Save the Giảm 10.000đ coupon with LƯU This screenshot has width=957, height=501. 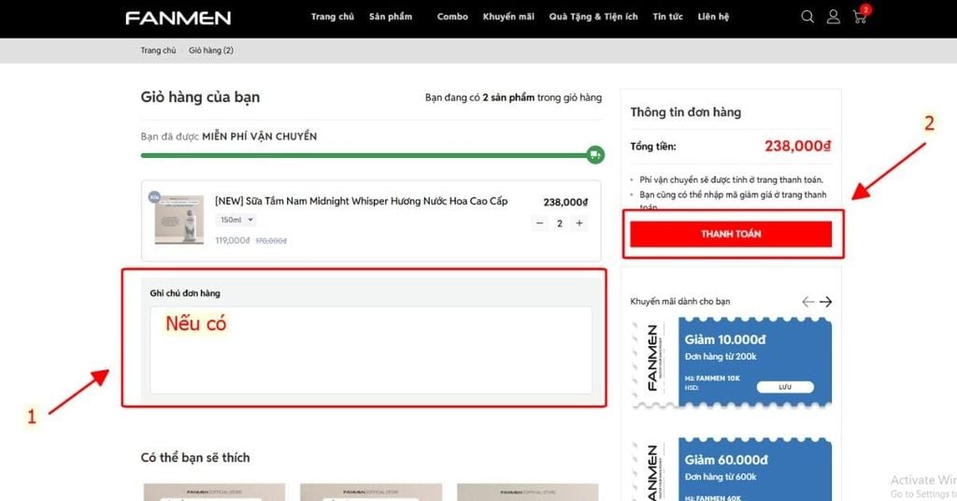tap(785, 387)
